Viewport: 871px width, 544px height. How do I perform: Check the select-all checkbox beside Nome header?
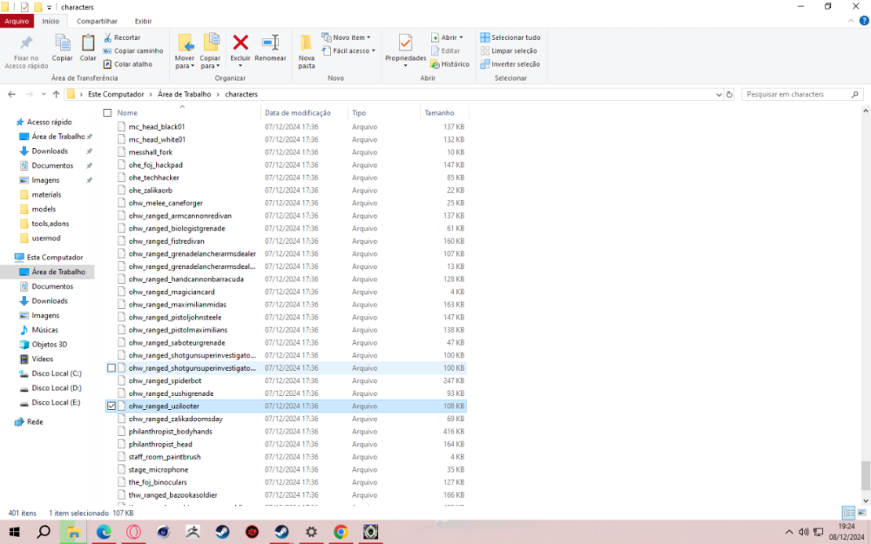107,113
